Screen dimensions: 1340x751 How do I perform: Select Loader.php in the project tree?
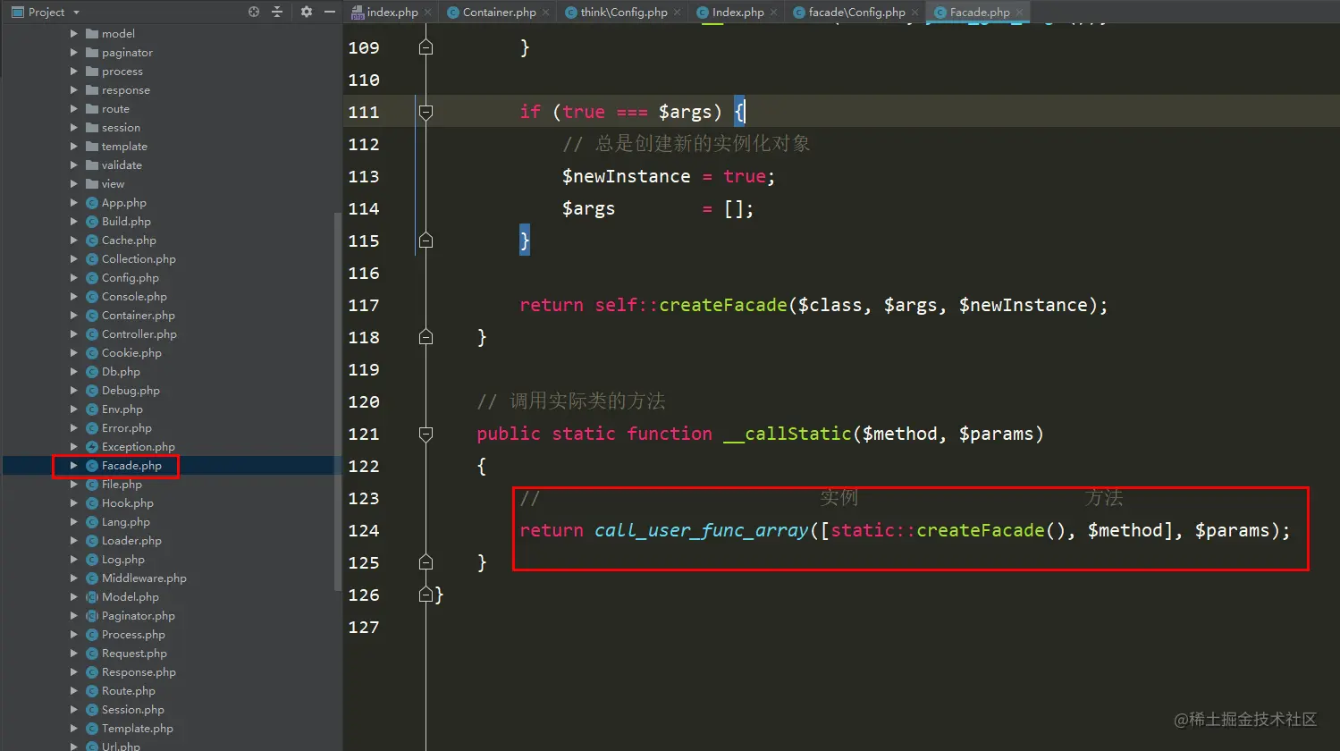point(131,541)
